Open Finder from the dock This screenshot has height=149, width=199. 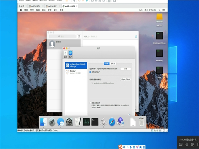(43, 122)
